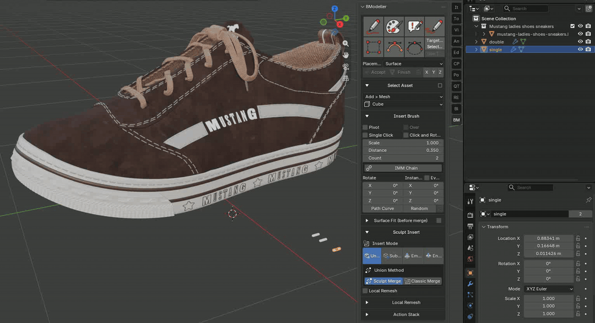Open the Particles properties tab icon
Screen dimensions: 595x323
pyautogui.click(x=470, y=294)
